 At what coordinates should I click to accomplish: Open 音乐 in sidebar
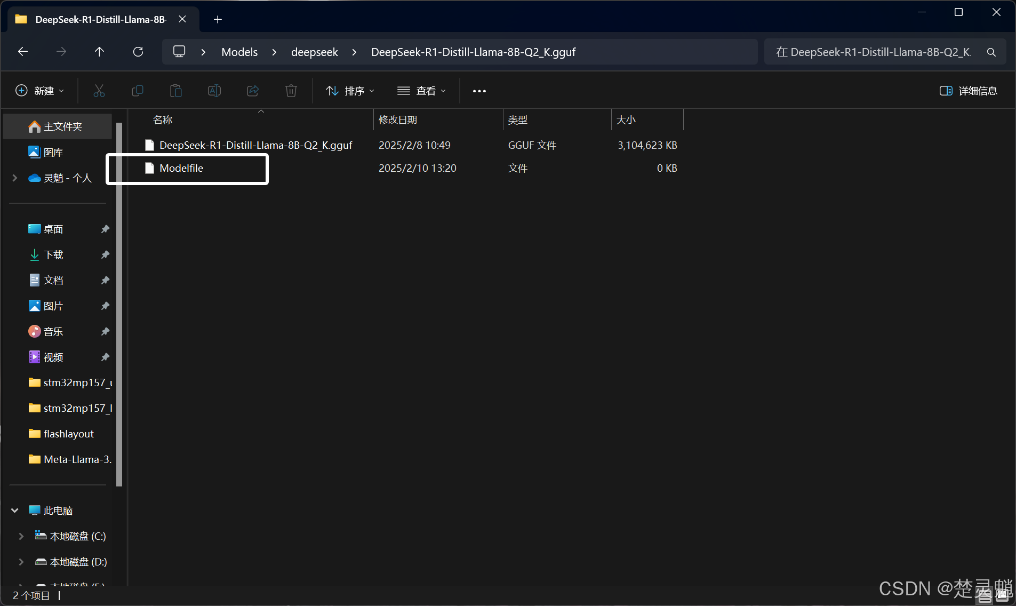(x=53, y=331)
